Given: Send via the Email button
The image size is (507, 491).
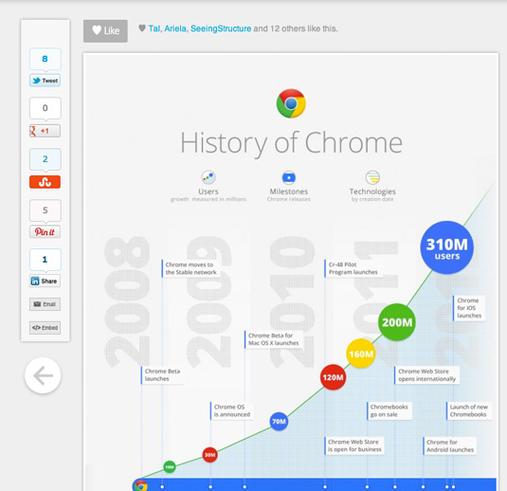Looking at the screenshot, I should tap(45, 304).
